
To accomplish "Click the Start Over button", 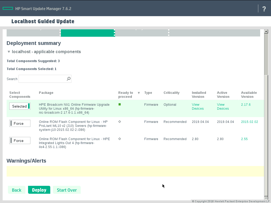I will pyautogui.click(x=67, y=190).
